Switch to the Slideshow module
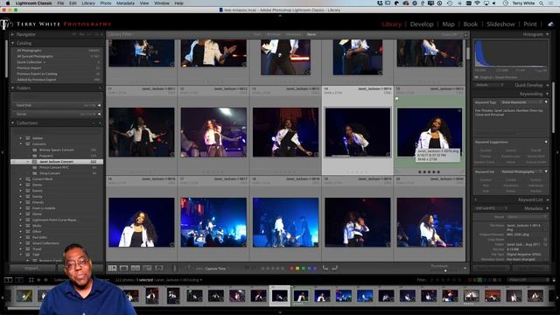This screenshot has height=315, width=560. (x=500, y=24)
